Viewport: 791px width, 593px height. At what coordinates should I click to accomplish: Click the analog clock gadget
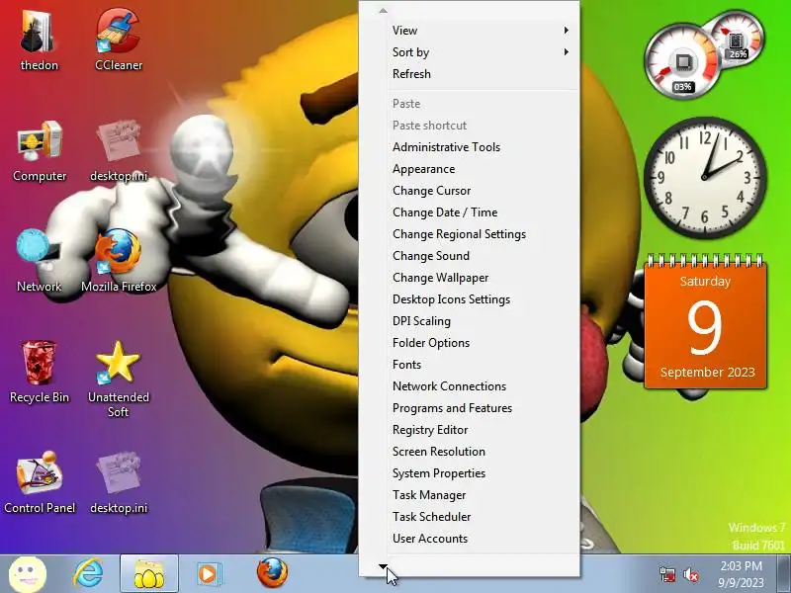pos(705,178)
